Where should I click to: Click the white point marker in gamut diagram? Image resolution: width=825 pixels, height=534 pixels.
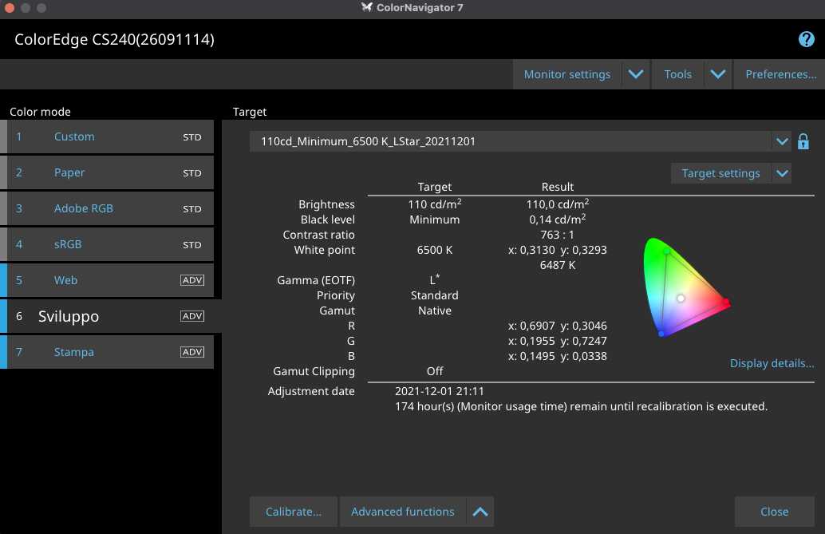[x=681, y=299]
